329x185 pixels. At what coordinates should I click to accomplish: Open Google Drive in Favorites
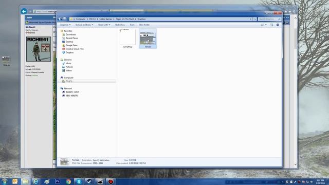click(71, 45)
